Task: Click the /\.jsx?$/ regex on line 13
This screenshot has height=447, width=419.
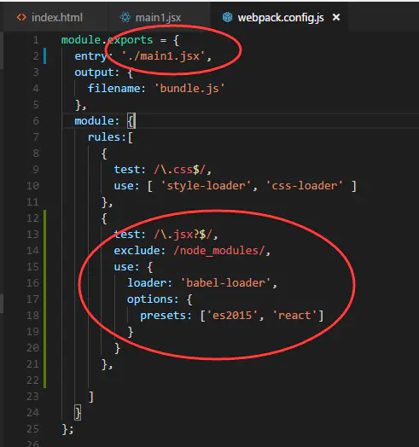Action: [183, 235]
